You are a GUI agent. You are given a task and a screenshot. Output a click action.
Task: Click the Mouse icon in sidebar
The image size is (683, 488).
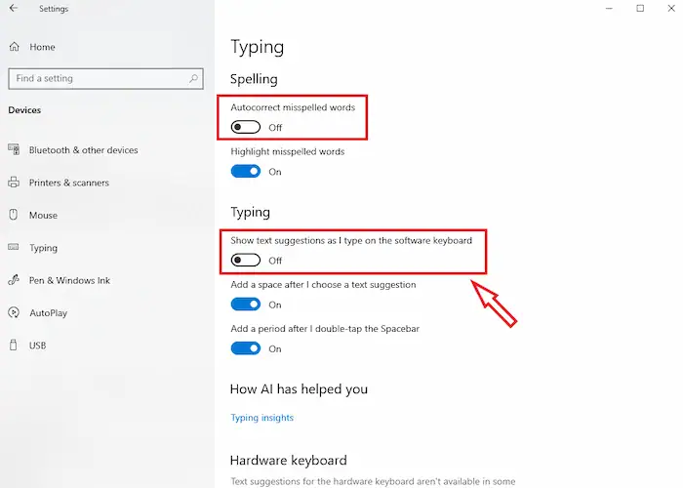14,215
